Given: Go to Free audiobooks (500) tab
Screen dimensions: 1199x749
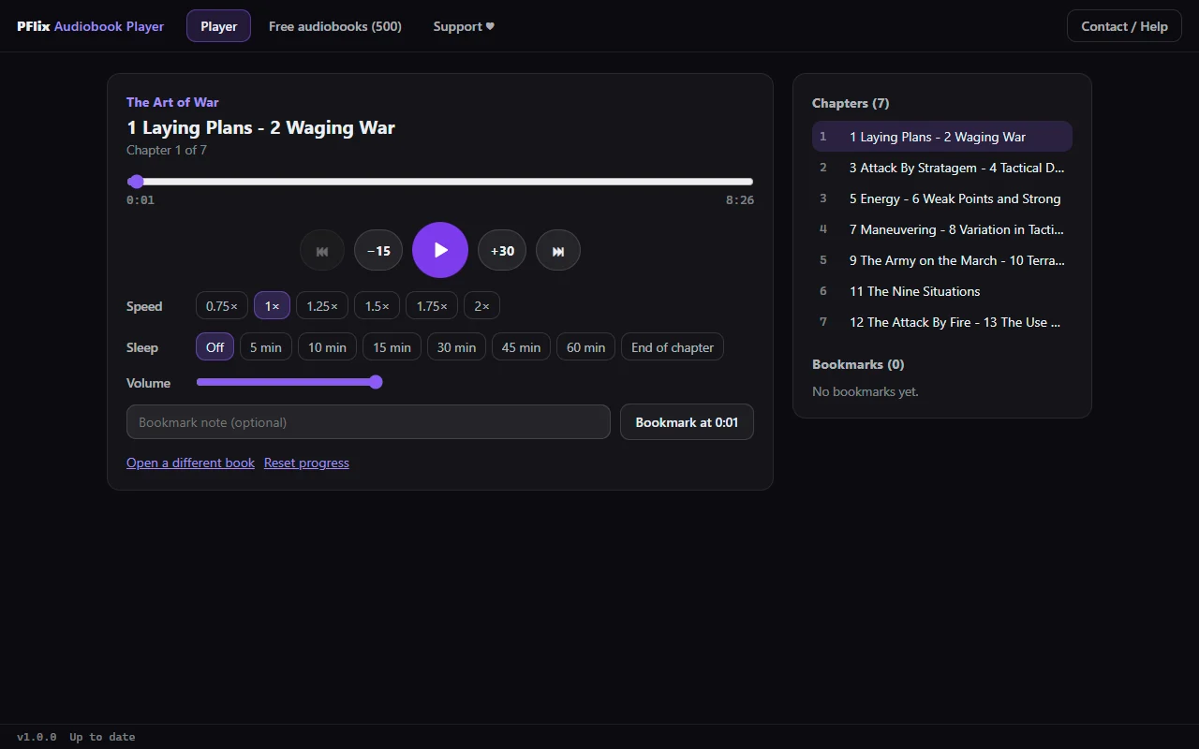Looking at the screenshot, I should pos(335,26).
